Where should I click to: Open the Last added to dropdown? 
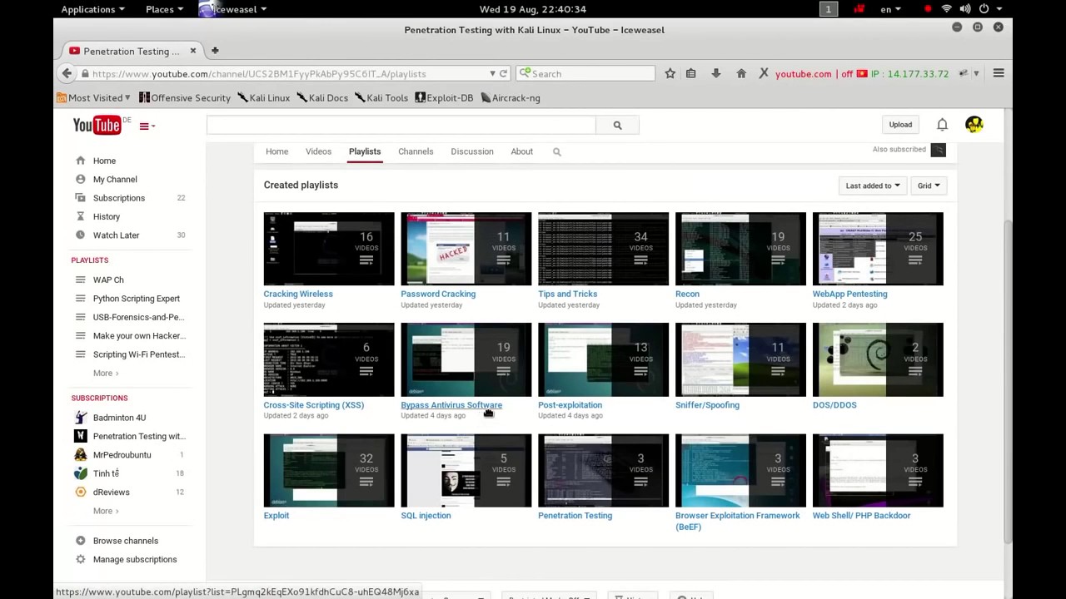[x=873, y=186]
